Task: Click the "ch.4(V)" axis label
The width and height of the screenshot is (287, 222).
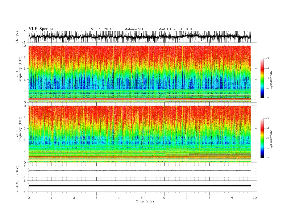Action: point(17,186)
